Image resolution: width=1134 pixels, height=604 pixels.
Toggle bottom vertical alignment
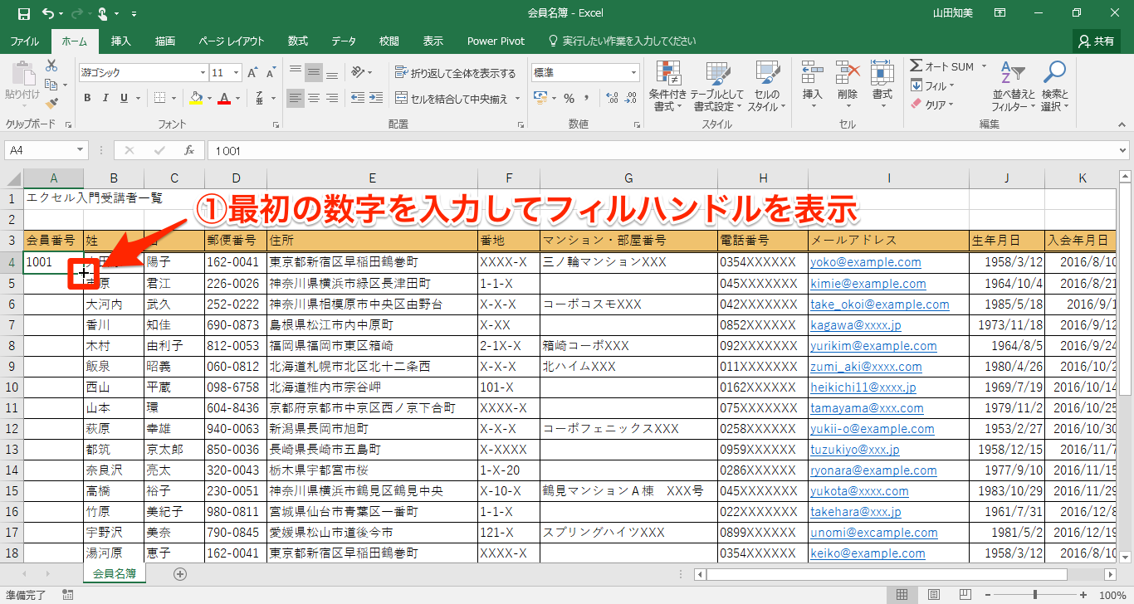(332, 73)
